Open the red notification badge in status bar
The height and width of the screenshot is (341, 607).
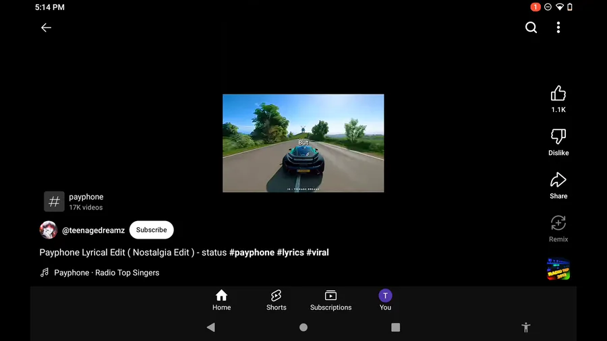click(535, 7)
